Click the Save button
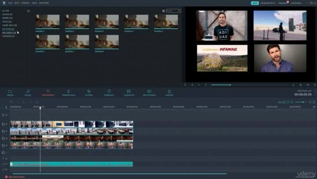317x179 pixels. pyautogui.click(x=254, y=3)
